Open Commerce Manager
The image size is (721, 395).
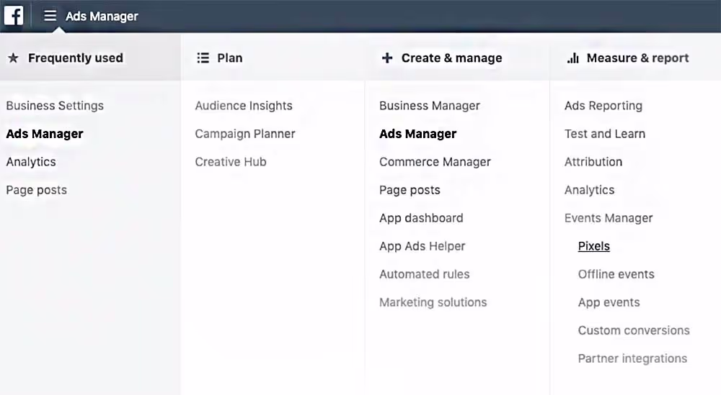tap(435, 162)
